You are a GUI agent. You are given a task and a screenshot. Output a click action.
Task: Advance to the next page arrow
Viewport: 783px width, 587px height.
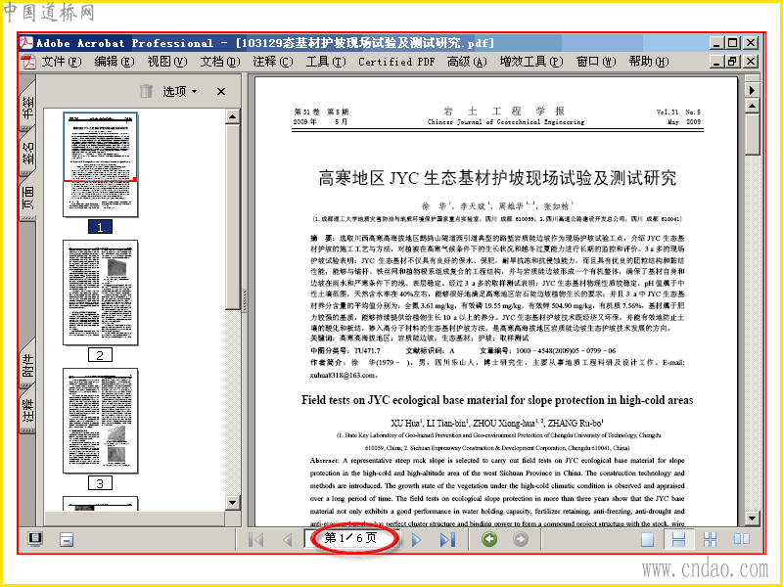tap(416, 540)
